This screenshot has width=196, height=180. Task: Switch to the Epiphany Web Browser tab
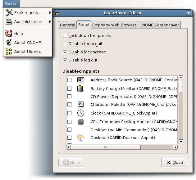tap(114, 25)
